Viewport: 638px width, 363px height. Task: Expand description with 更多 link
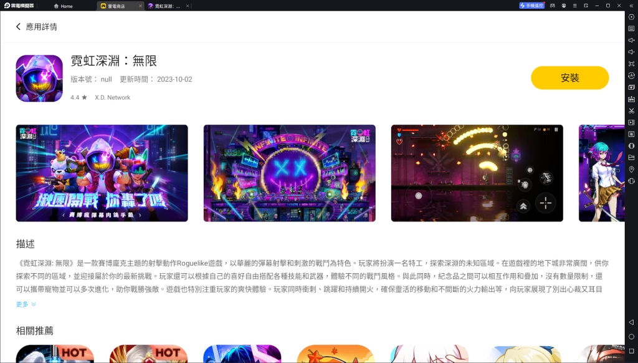pyautogui.click(x=26, y=304)
